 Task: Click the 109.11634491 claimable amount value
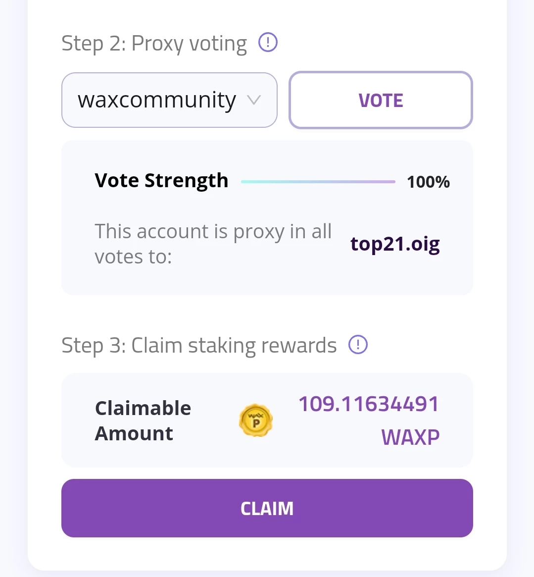(369, 404)
